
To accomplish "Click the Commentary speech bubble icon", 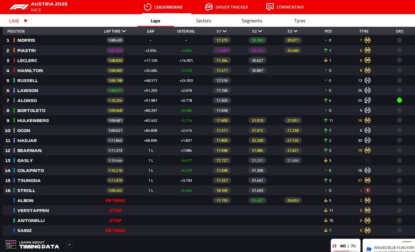I will point(270,7).
